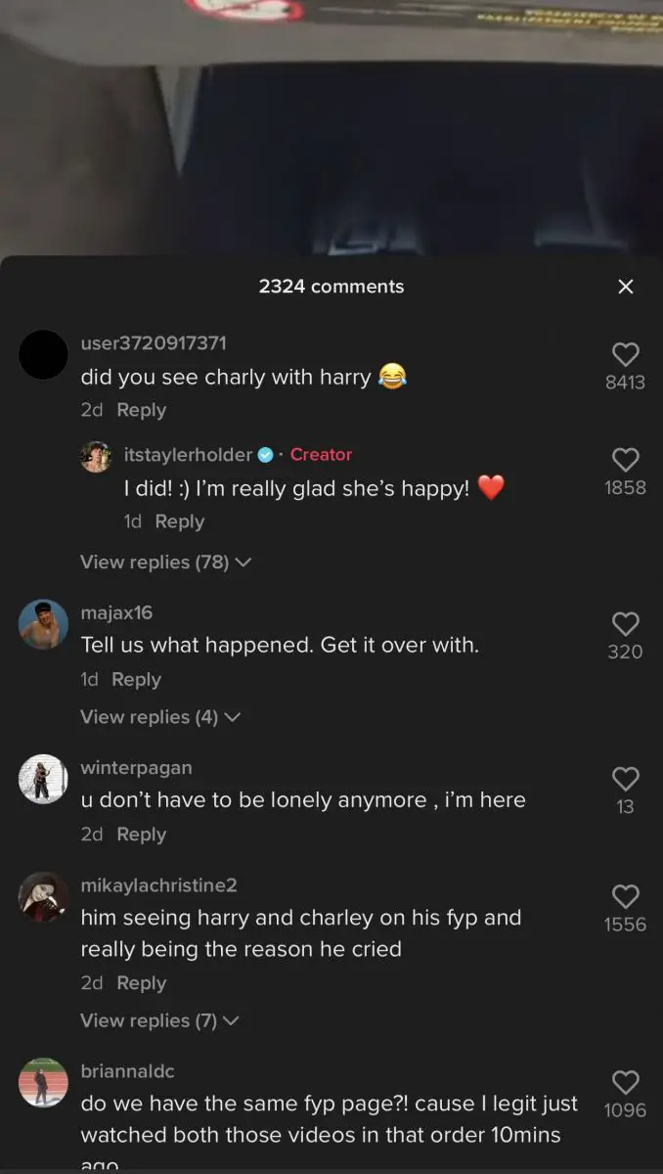Image resolution: width=663 pixels, height=1174 pixels.
Task: Toggle the like on briannaldc's comment
Action: pyautogui.click(x=625, y=1083)
